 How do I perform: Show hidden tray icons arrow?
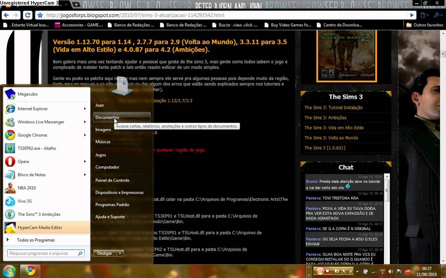(x=357, y=271)
